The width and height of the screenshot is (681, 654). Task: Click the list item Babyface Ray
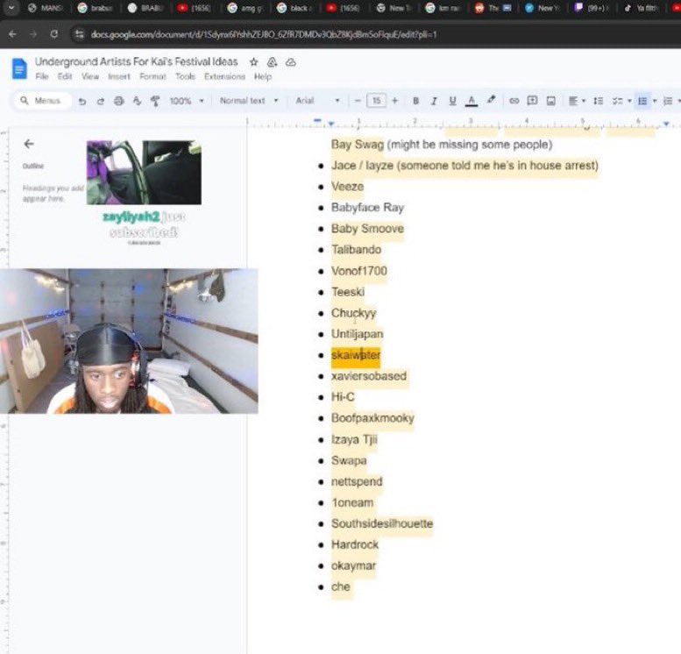[367, 207]
